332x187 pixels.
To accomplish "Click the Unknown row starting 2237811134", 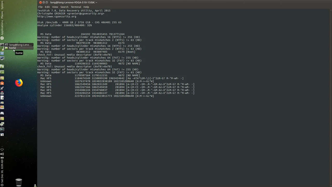I will point(97,96).
